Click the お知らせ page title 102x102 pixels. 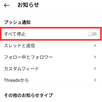(x=28, y=5)
